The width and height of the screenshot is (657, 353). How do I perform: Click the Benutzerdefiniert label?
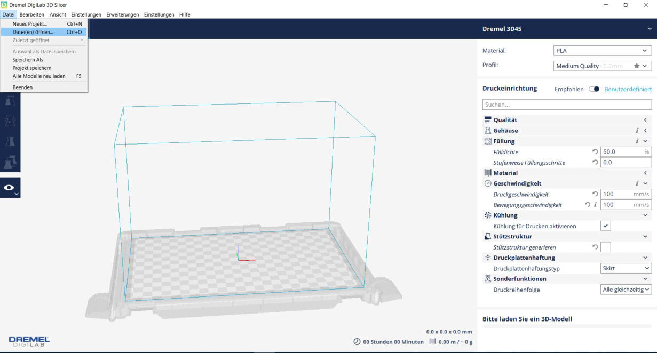tap(628, 89)
